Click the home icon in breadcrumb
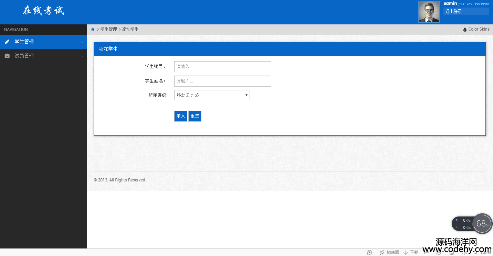The width and height of the screenshot is (493, 256). [x=93, y=29]
